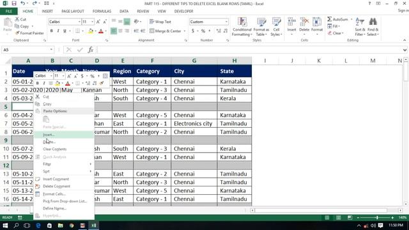
Task: Switch to the FORMULAS tab
Action: [x=102, y=11]
